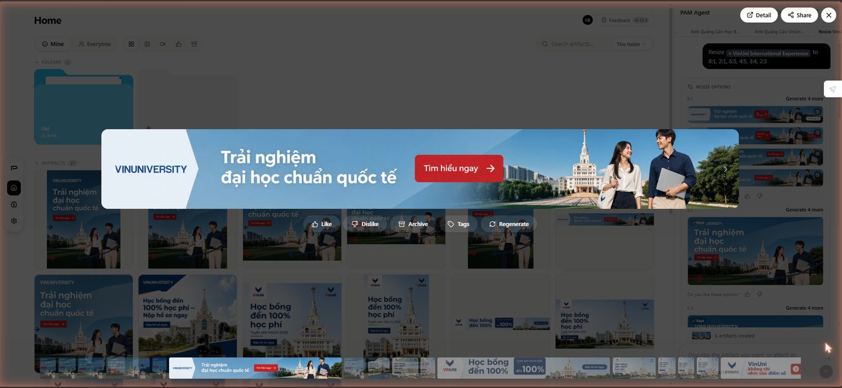Screen dimensions: 842x388
Task: Open the settings gear sidebar icon
Action: [14, 221]
